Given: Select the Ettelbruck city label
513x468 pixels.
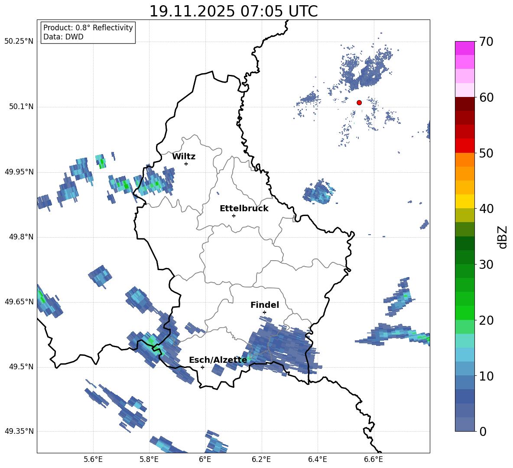Looking at the screenshot, I should point(244,208).
